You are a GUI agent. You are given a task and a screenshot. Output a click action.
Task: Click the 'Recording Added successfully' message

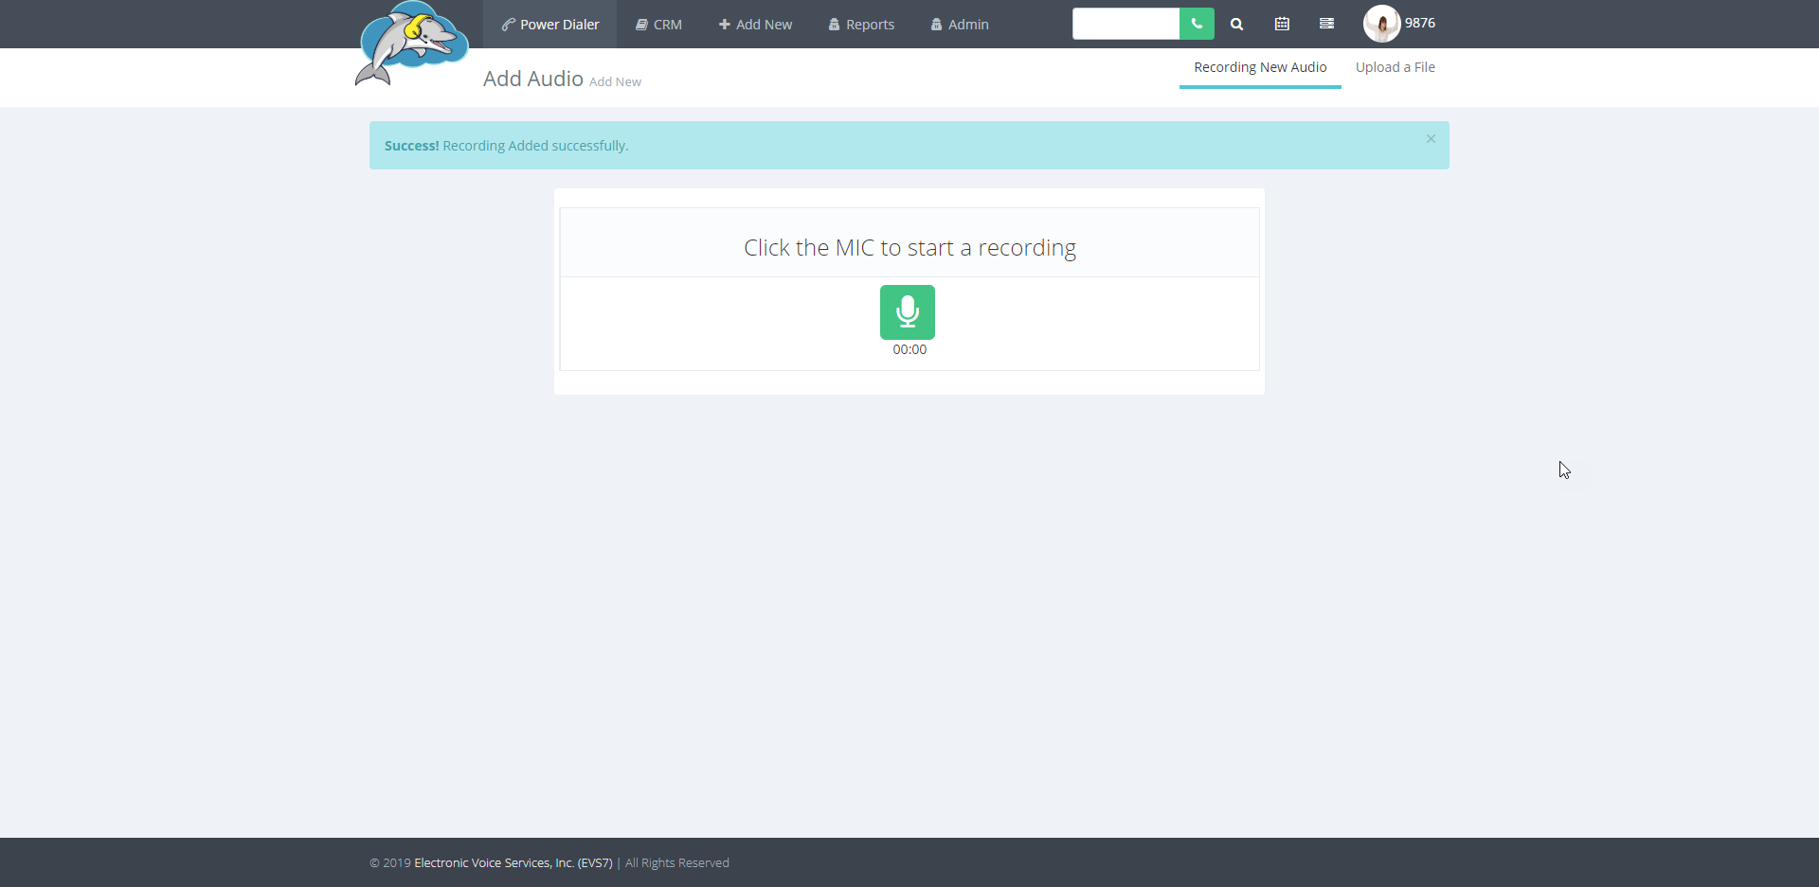(535, 146)
